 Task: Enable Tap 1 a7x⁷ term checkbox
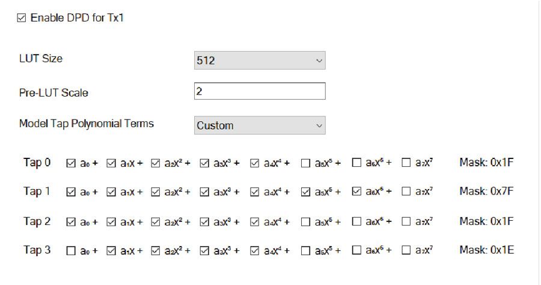(406, 192)
